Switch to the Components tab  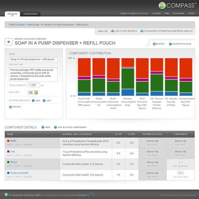[x=30, y=14]
